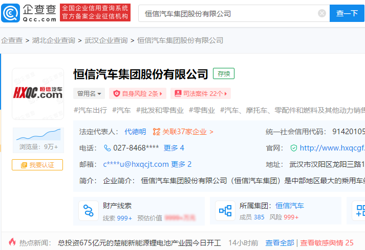365x250 pixels.
Task: Click the 所属集团 hierarchy icon
Action: point(225,211)
